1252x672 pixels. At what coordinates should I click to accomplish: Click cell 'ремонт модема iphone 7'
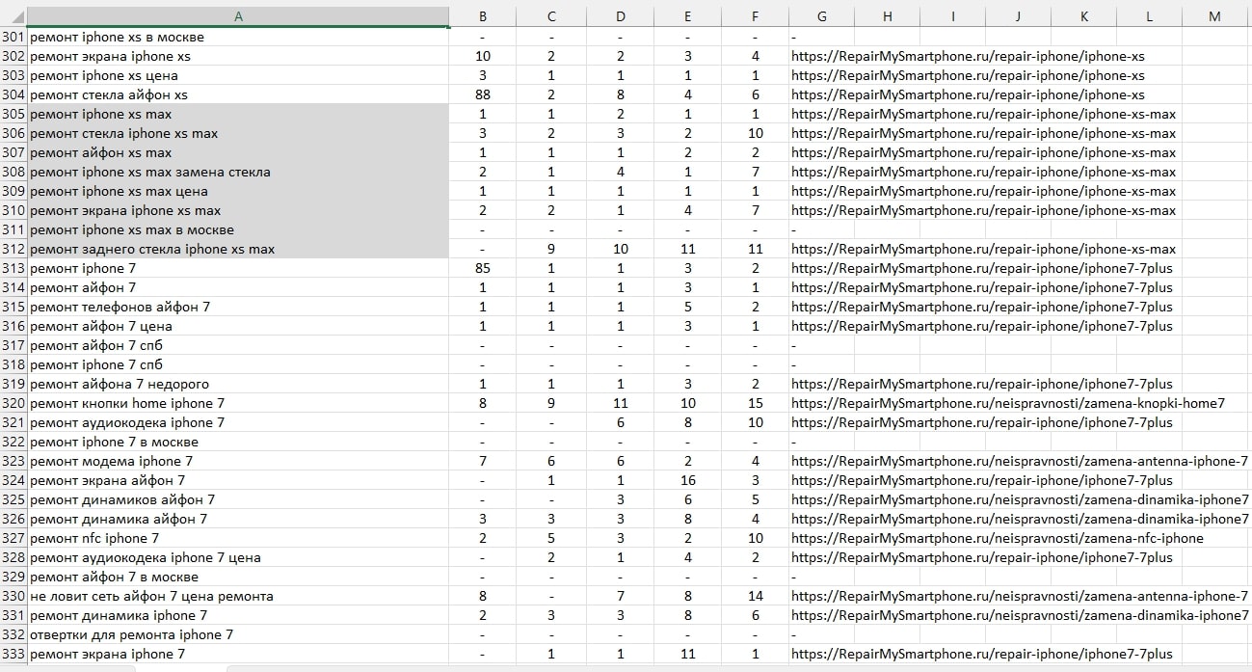click(x=239, y=461)
